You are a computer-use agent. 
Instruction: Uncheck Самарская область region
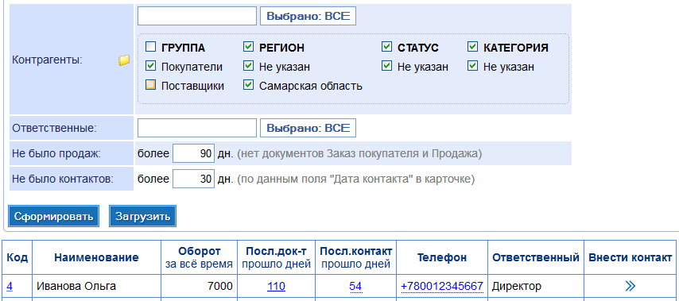tap(248, 85)
